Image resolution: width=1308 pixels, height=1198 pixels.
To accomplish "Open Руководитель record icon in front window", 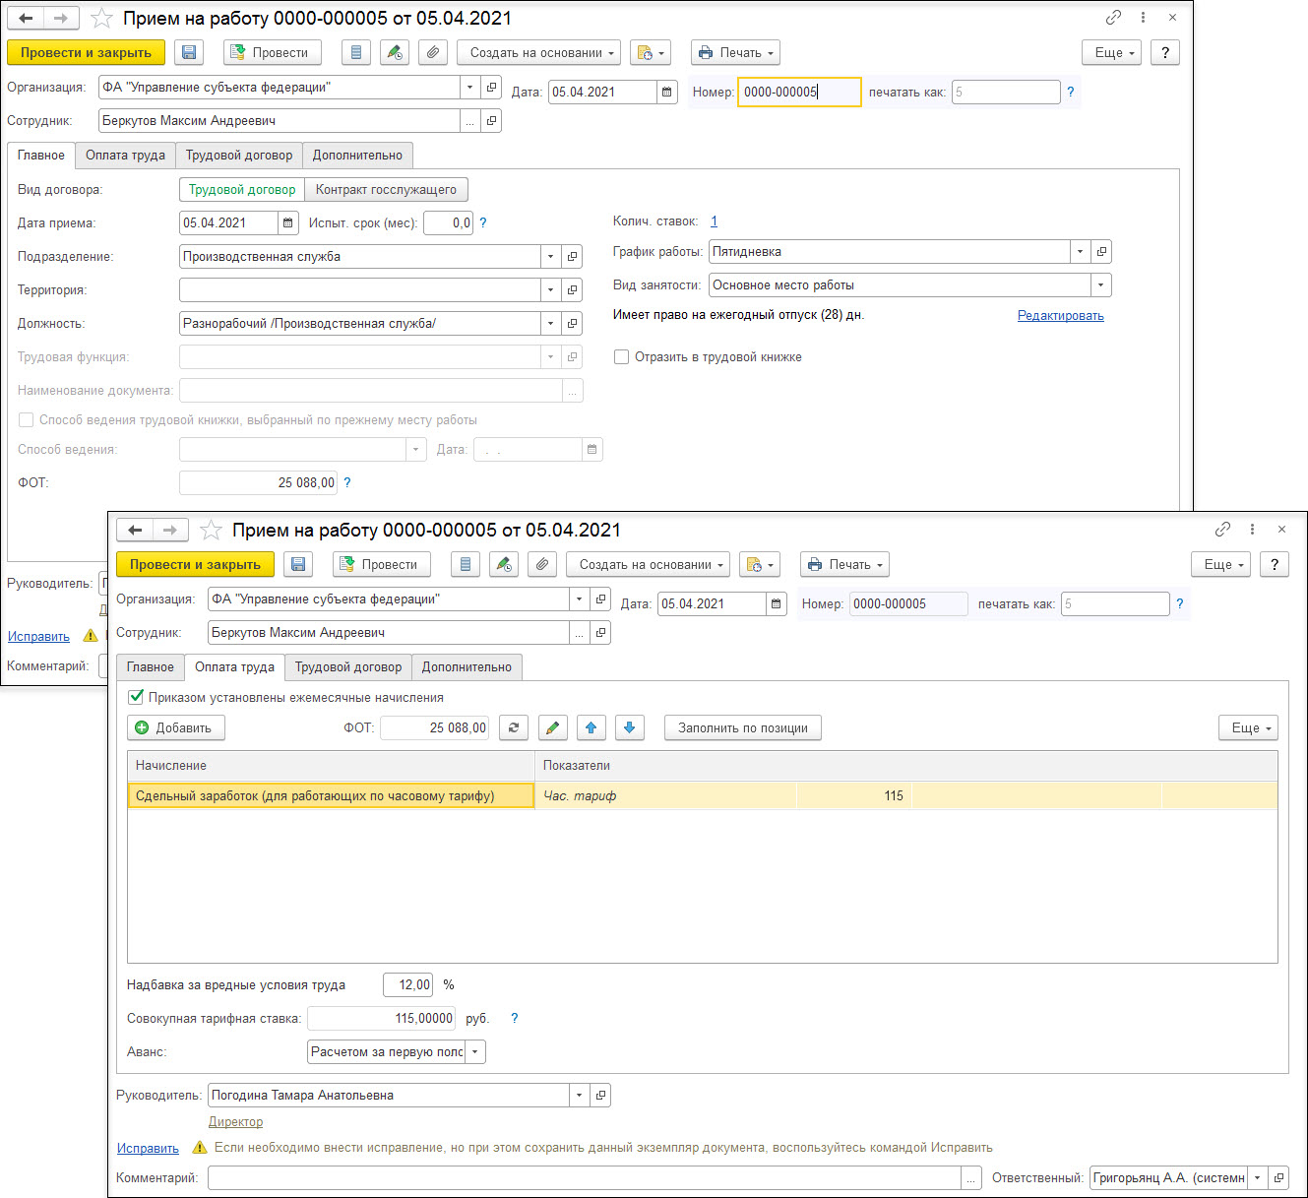I will (600, 1095).
